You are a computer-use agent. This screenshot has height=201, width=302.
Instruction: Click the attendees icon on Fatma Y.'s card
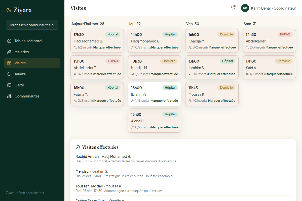point(75,101)
